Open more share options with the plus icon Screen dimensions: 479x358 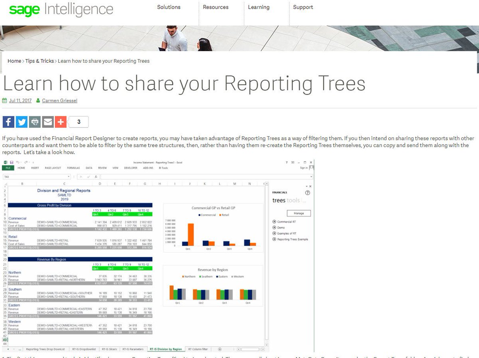(x=61, y=122)
